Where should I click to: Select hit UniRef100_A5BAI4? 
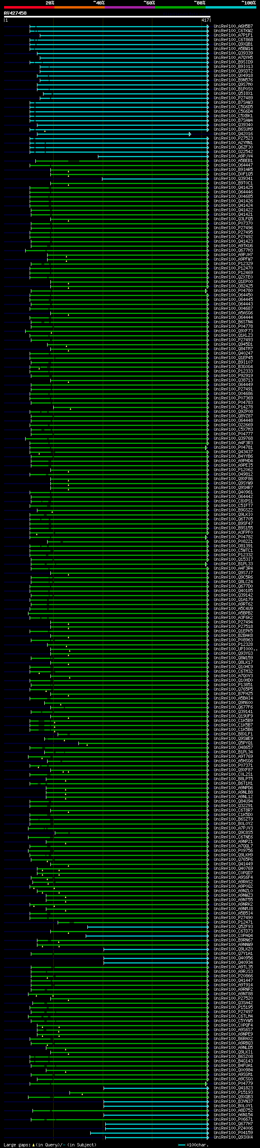[x=233, y=698]
